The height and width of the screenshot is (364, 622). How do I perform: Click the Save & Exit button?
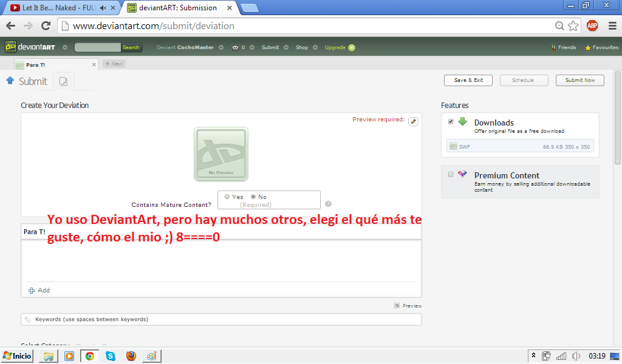468,81
